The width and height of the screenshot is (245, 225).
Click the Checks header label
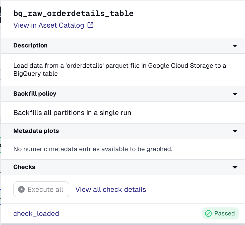click(24, 167)
